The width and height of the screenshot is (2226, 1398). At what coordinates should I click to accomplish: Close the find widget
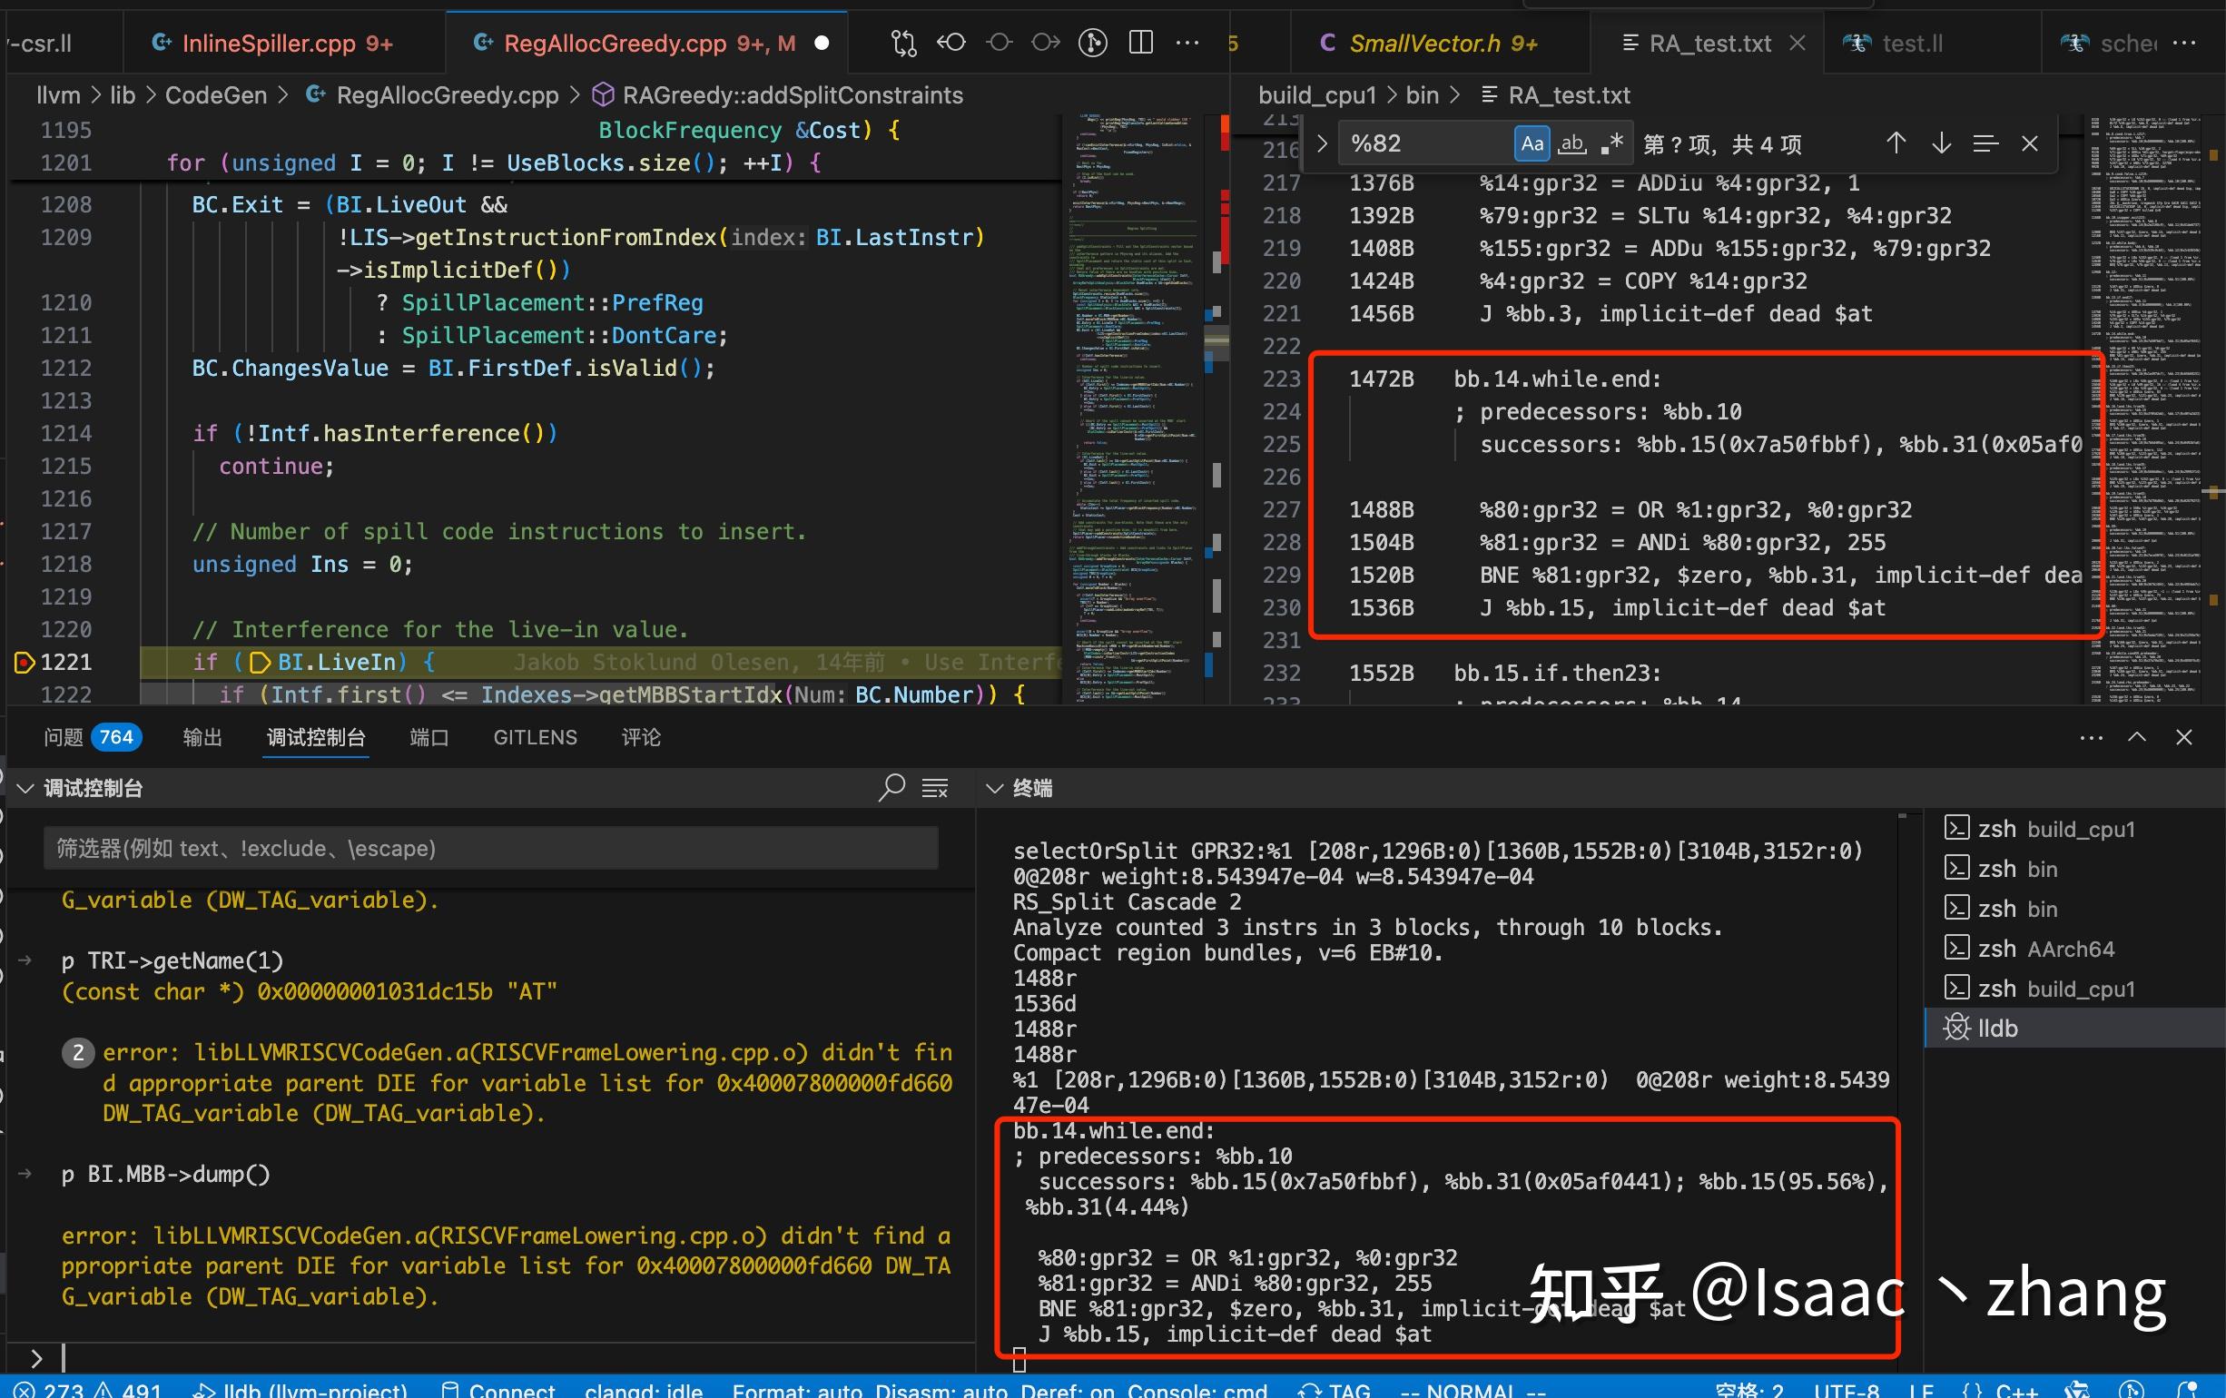click(2030, 143)
